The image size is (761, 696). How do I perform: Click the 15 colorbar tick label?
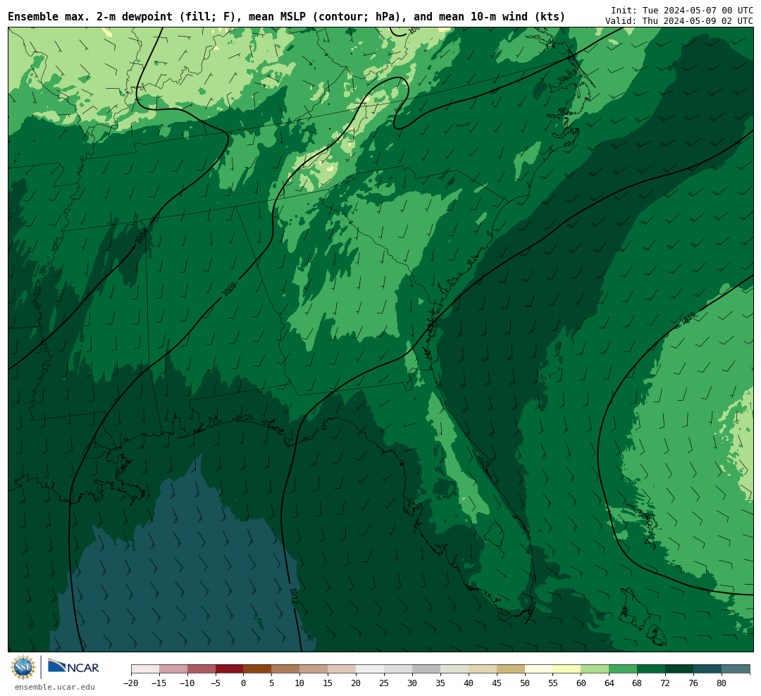point(328,683)
